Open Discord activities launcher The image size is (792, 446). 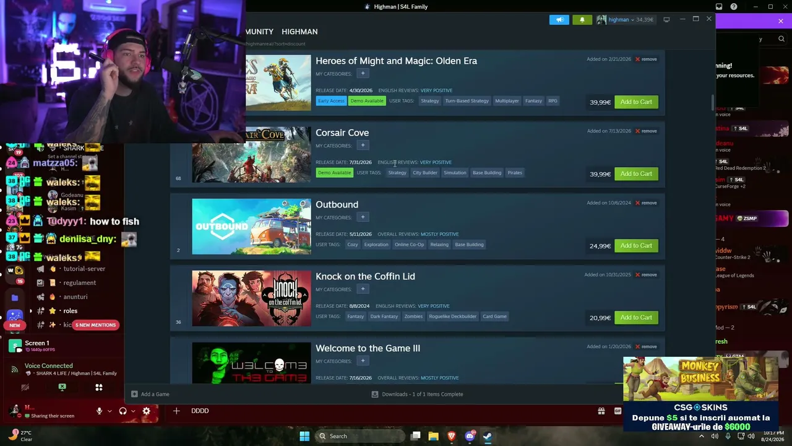(x=98, y=387)
